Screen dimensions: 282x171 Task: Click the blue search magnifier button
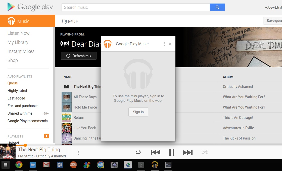click(217, 7)
